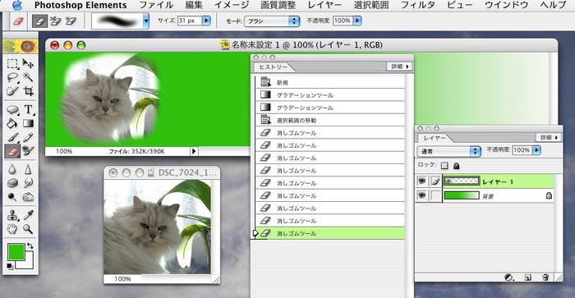Viewport: 575px width, 298px height.
Task: Open the ファイル menu
Action: tap(156, 5)
